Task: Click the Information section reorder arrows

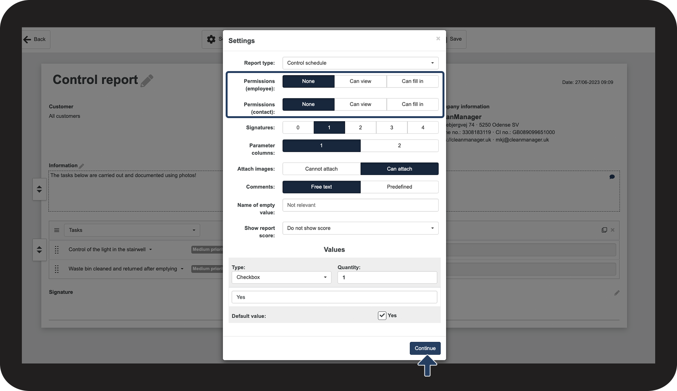Action: pos(39,189)
